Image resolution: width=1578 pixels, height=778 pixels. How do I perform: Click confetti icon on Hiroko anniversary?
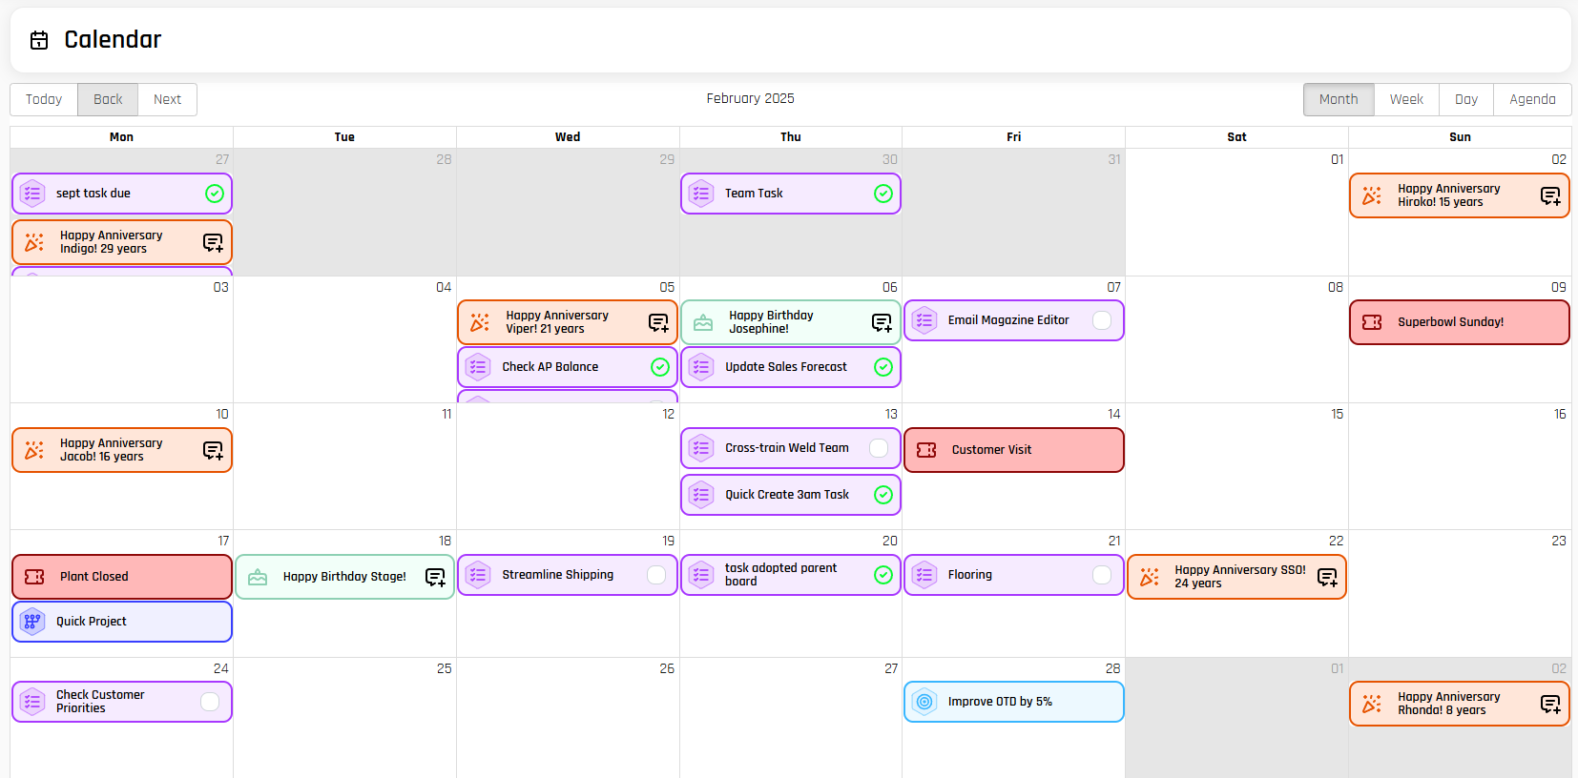coord(1372,195)
